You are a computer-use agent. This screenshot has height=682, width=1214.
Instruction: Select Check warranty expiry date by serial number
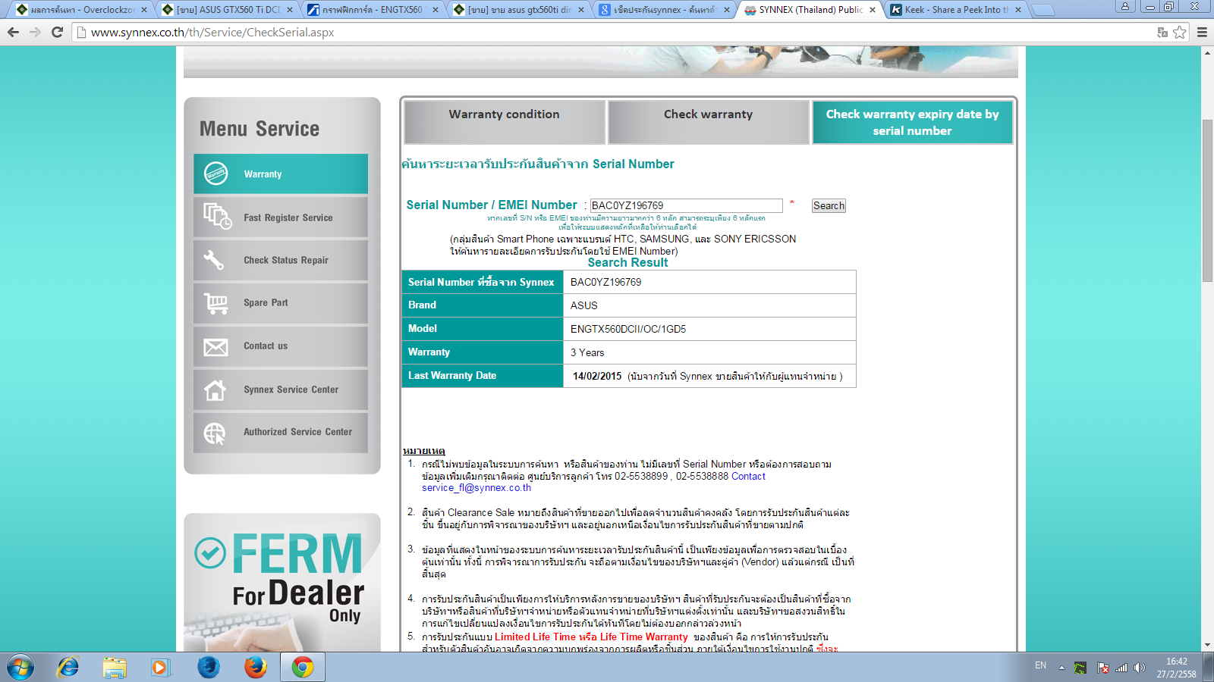tap(913, 122)
